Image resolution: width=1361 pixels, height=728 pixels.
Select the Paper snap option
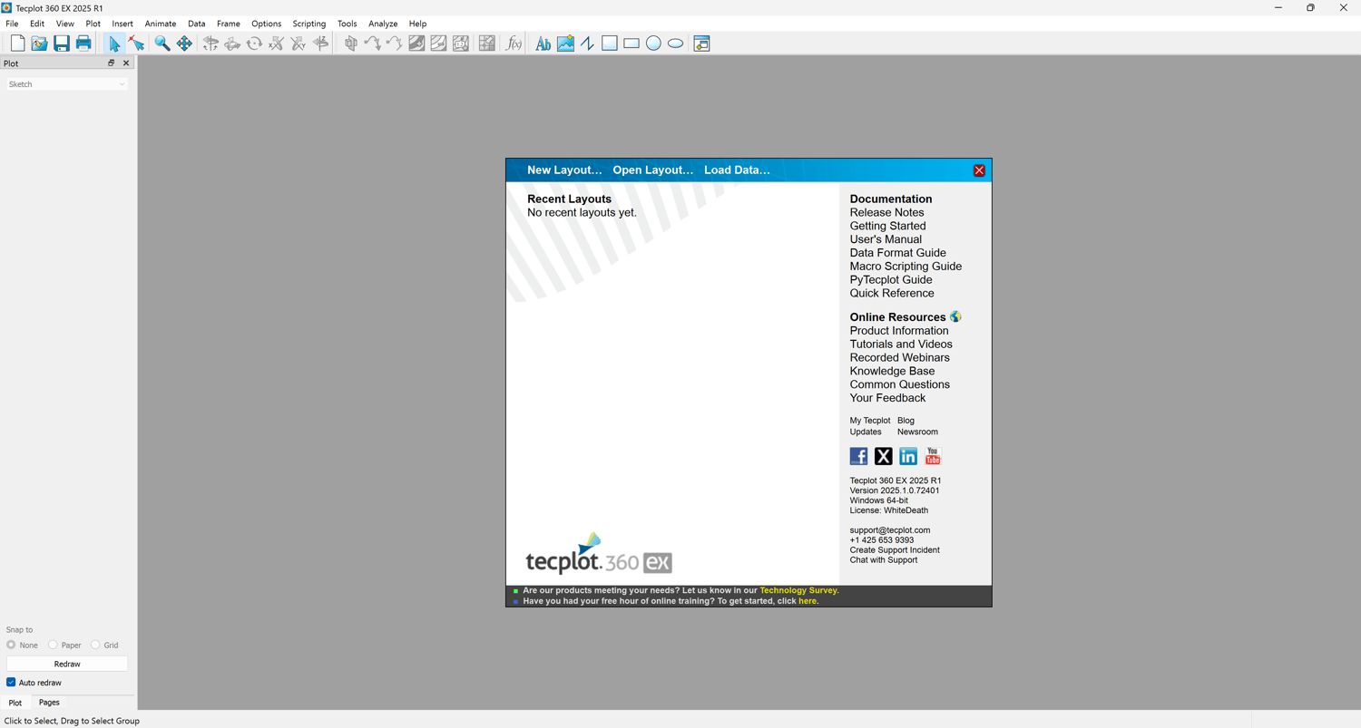(64, 645)
